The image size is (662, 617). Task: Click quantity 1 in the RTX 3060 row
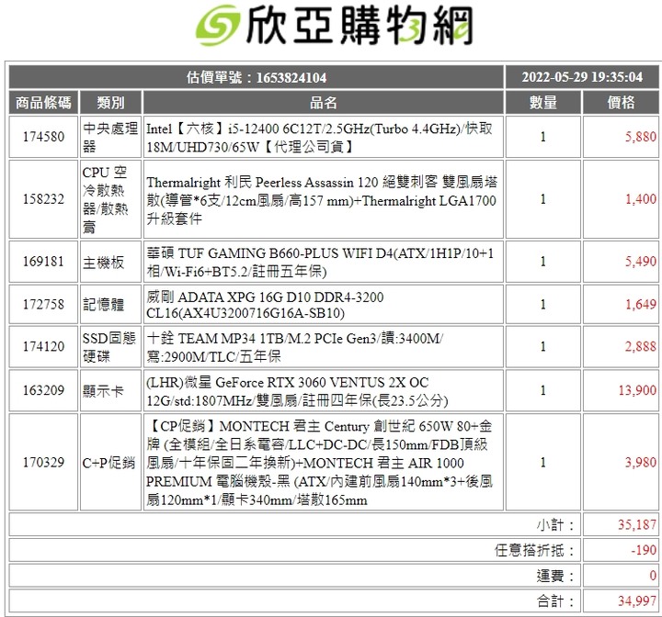click(x=543, y=390)
